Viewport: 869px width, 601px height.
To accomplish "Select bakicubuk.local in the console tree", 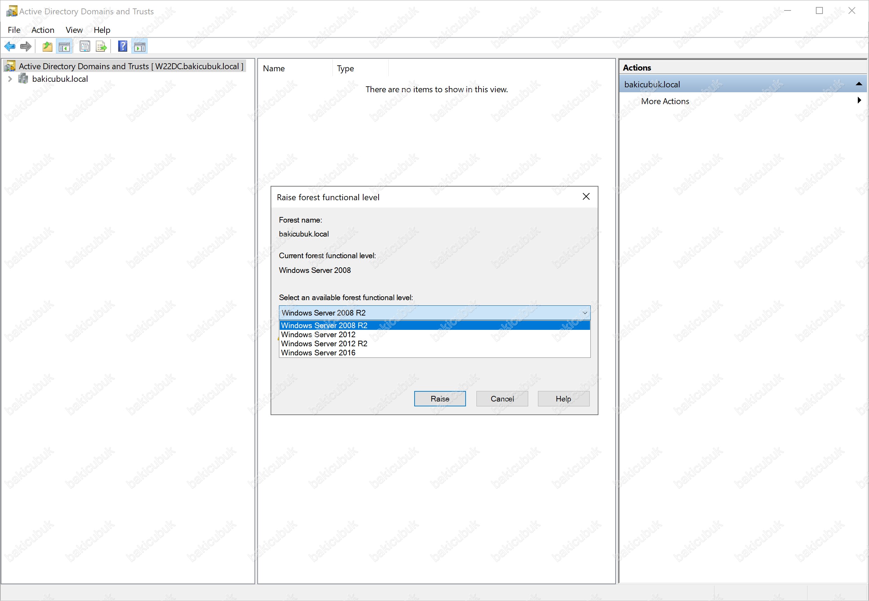I will coord(60,79).
